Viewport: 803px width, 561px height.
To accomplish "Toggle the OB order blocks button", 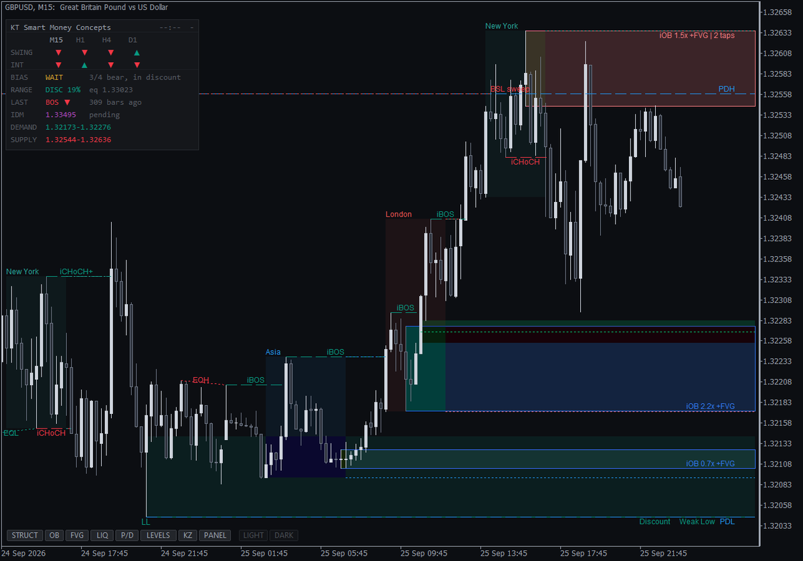I will tap(54, 536).
